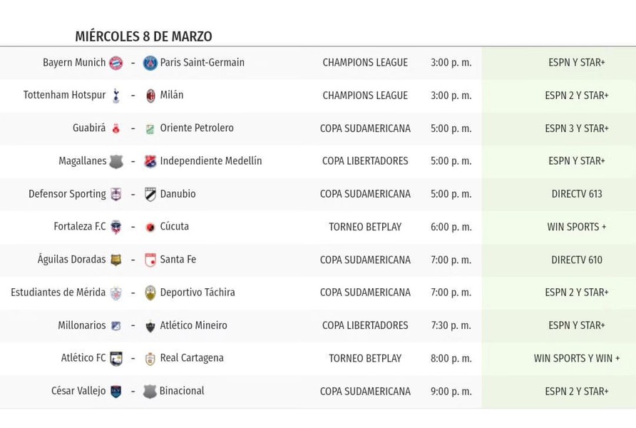Click the Paris Saint-Germain crest icon
636x428 pixels.
click(150, 63)
